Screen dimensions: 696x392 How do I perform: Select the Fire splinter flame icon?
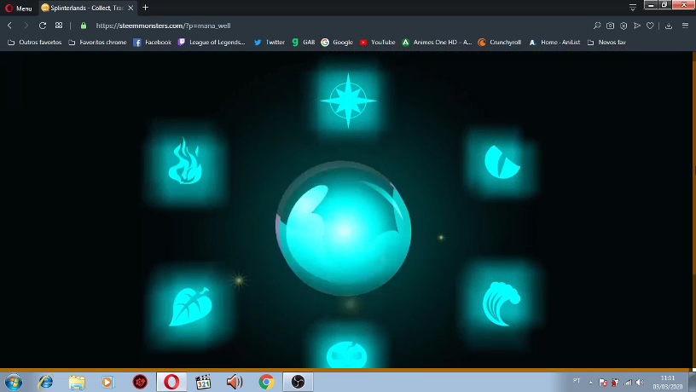click(x=186, y=161)
